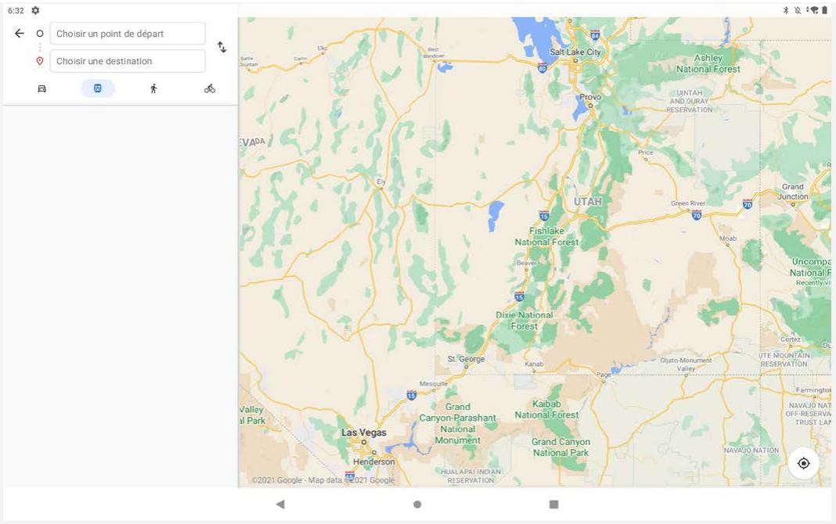
Task: Click St. George label on map
Action: click(x=466, y=359)
